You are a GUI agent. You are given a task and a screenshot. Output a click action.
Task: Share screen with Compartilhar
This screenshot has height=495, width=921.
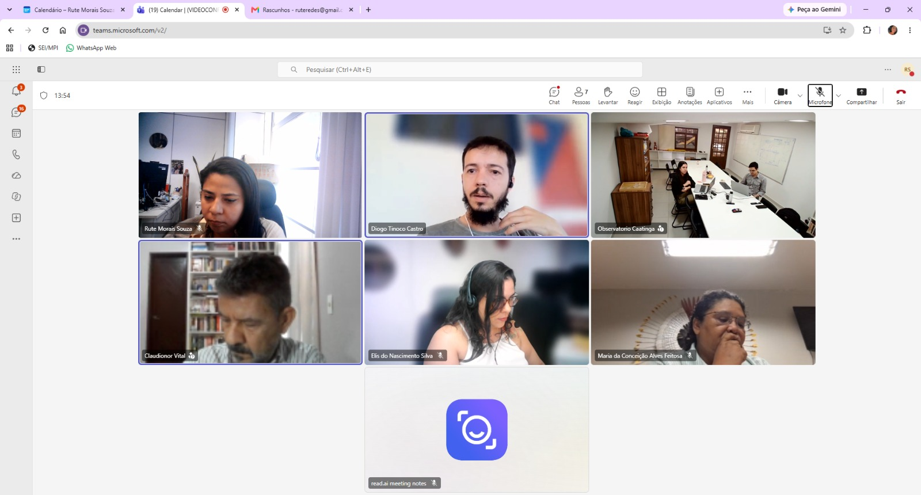click(862, 96)
